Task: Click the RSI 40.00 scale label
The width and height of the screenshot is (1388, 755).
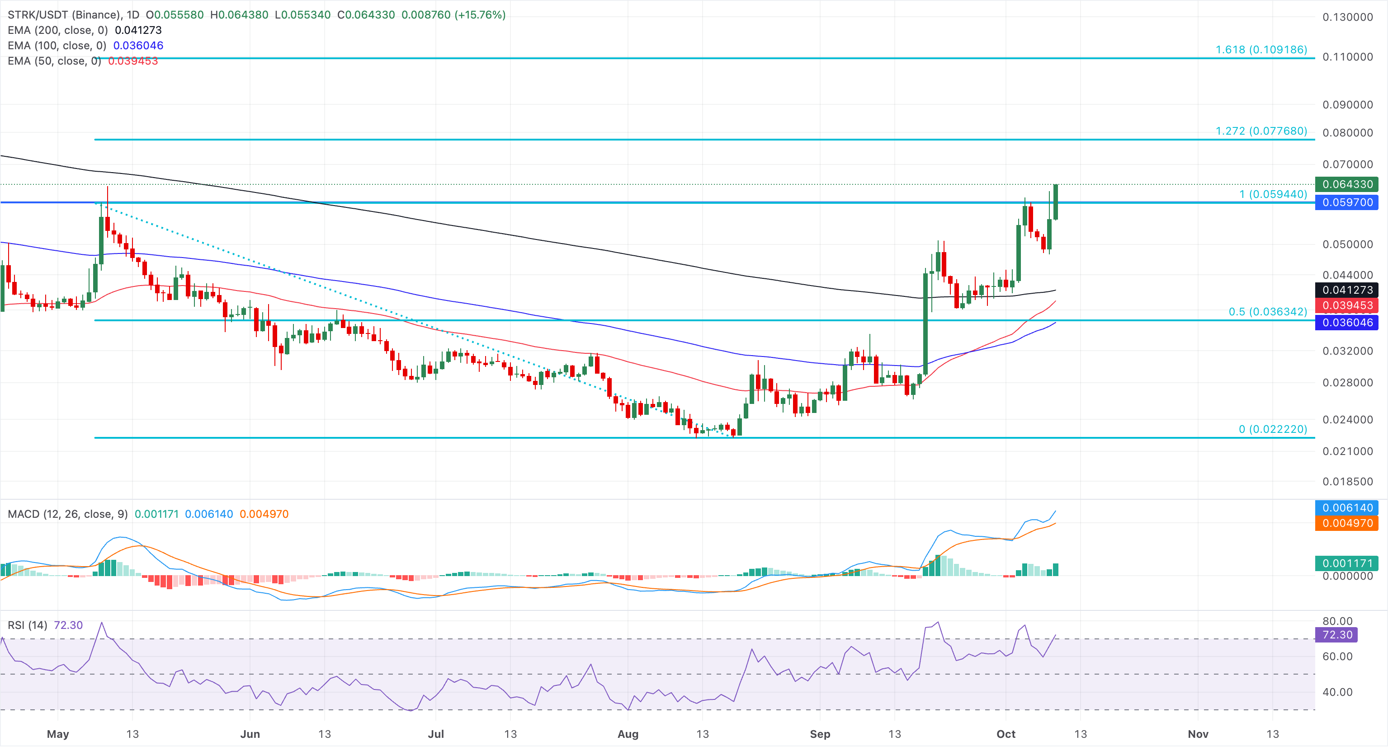Action: (1337, 692)
